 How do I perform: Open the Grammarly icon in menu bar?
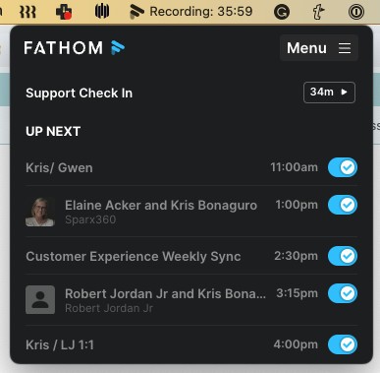[x=282, y=12]
